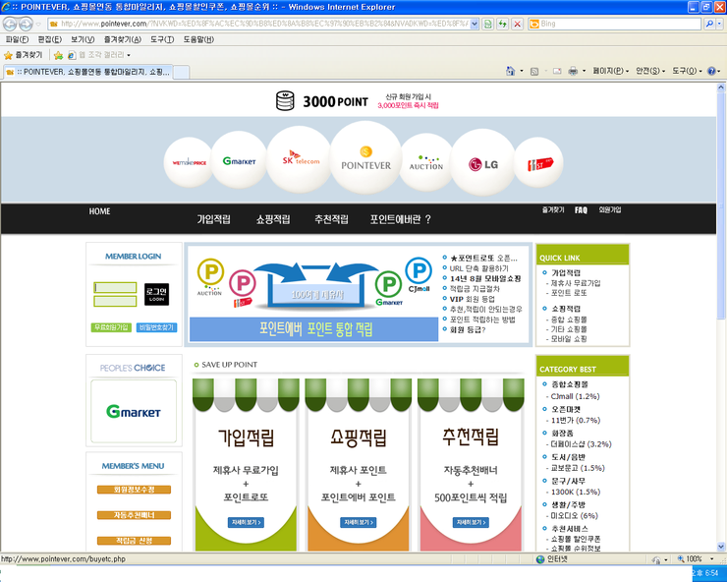Click the Help question mark icon
Screen dimensions: 727x582
click(x=711, y=71)
